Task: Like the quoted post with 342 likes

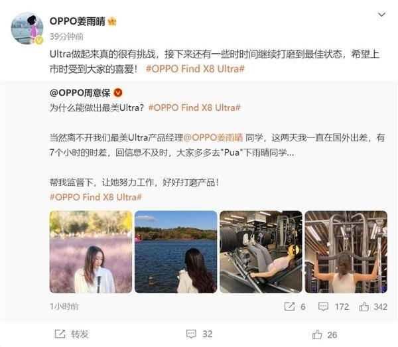Action: coord(364,307)
